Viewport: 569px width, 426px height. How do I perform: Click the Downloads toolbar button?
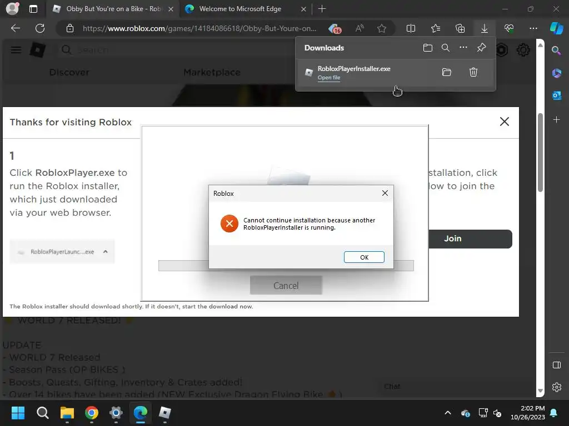484,28
